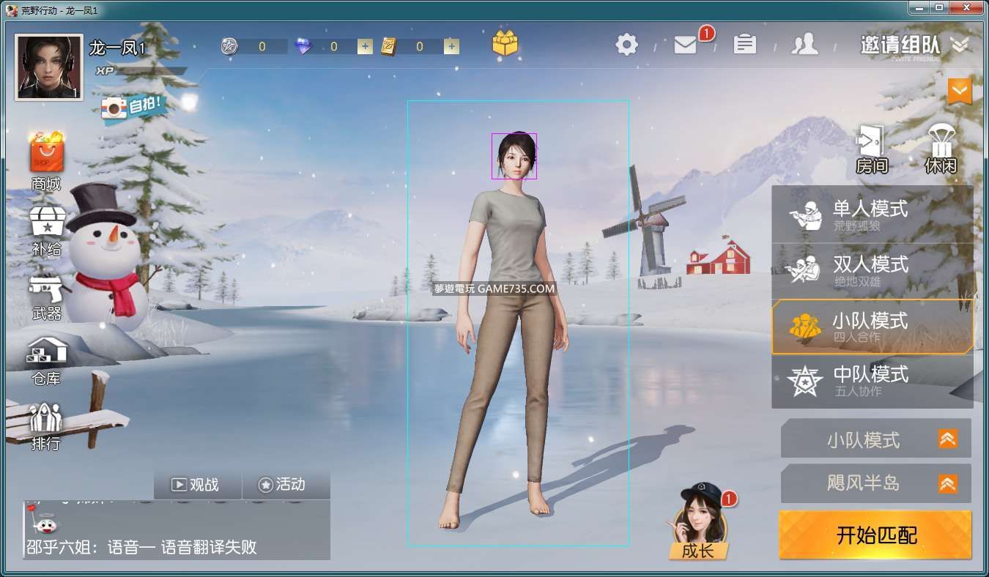989x577 pixels.
Task: Open the task clipboard icon
Action: pyautogui.click(x=744, y=45)
